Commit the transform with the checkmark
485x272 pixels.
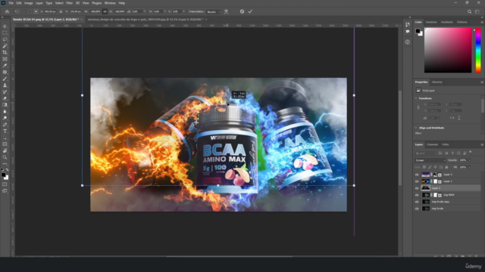click(x=250, y=12)
